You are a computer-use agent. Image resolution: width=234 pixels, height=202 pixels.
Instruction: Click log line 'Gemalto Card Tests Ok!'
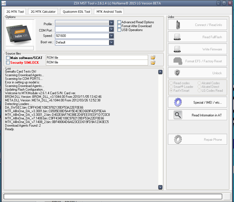coord(21,71)
